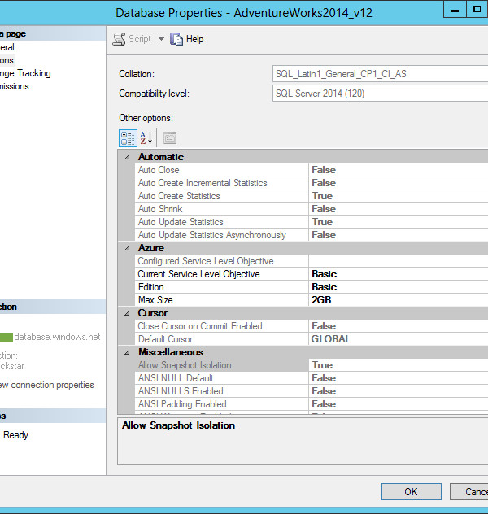488x514 pixels.
Task: Select Configured Service Level Objective row
Action: [312, 261]
